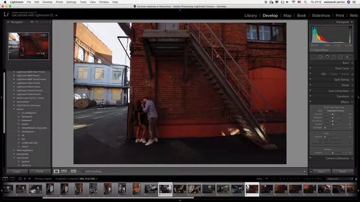Switch to the Library module

pyautogui.click(x=250, y=15)
